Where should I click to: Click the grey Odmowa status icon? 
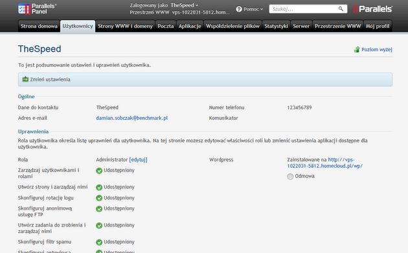(x=290, y=177)
